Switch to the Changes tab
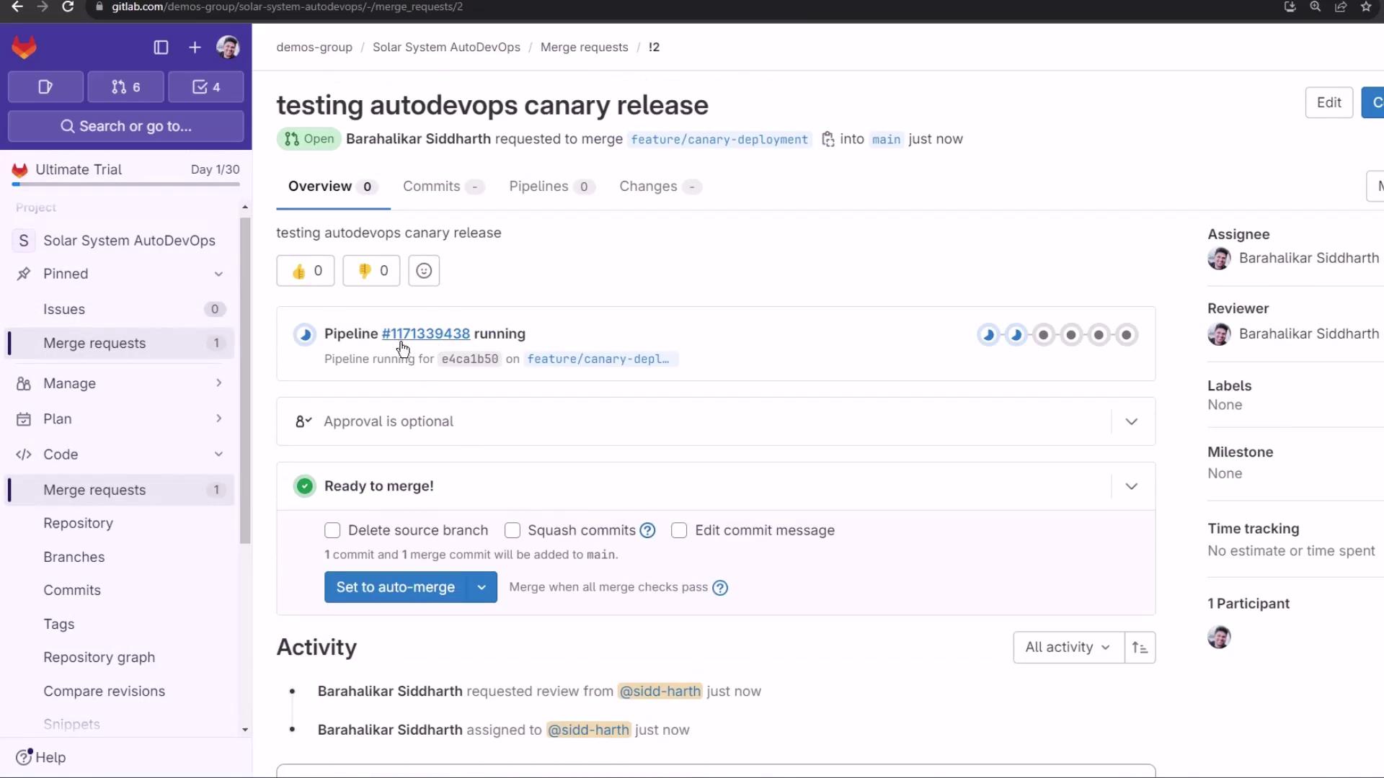This screenshot has height=778, width=1384. (648, 187)
